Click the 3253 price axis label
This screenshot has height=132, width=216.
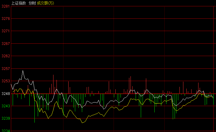(6, 81)
